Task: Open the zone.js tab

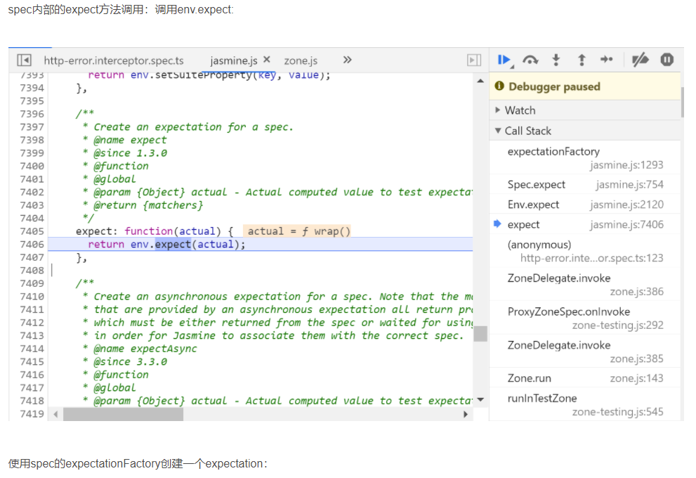Action: click(301, 60)
